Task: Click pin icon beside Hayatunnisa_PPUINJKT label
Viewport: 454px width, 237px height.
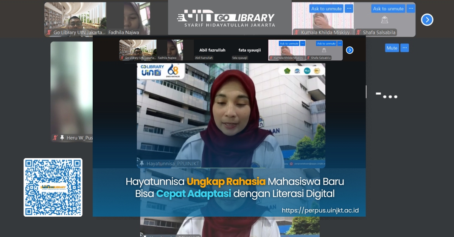Action: click(142, 163)
